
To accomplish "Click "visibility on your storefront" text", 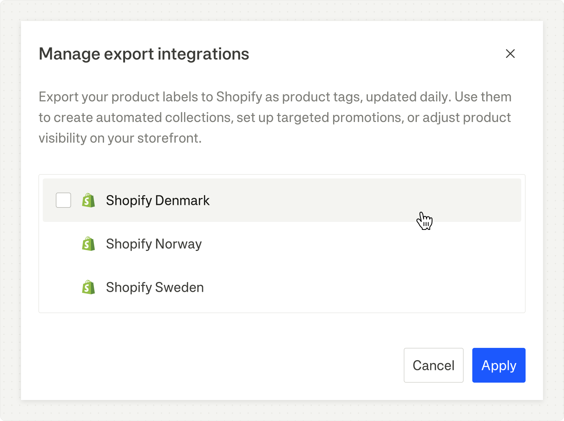I will 120,138.
